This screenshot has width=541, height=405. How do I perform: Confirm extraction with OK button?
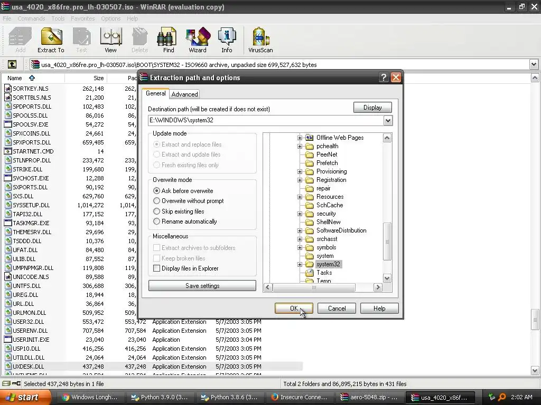[294, 308]
